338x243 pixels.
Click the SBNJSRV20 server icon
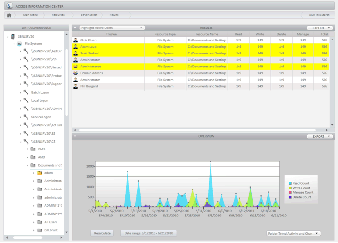click(x=13, y=36)
